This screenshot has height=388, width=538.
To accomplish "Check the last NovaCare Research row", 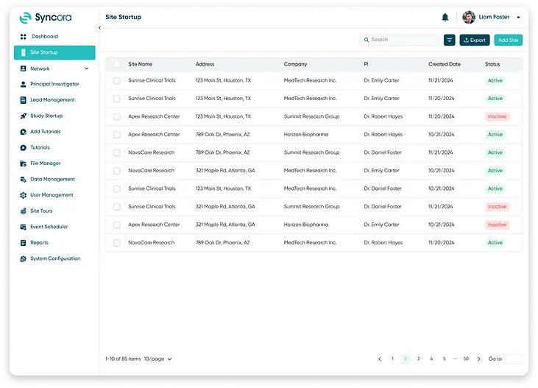I will point(117,243).
